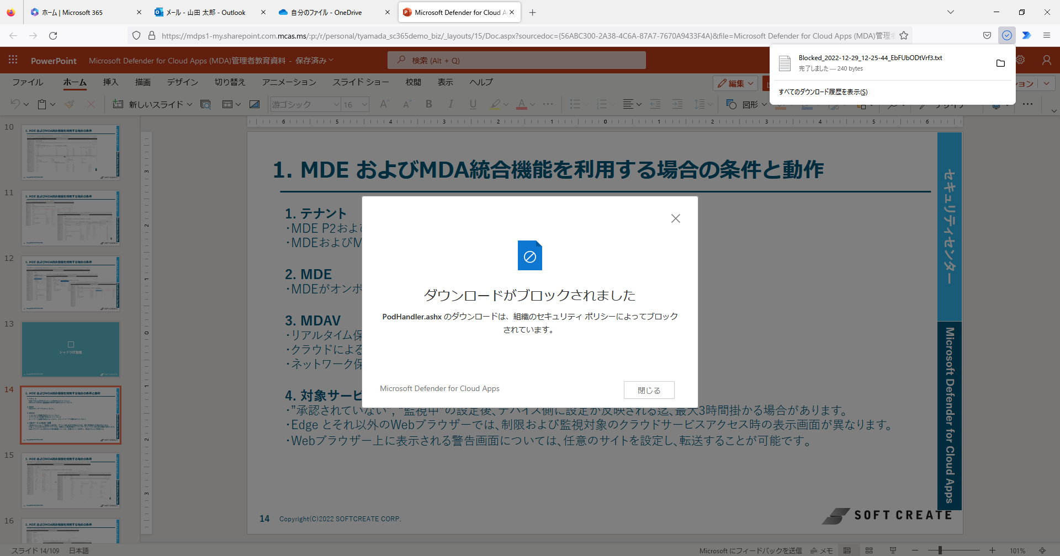
Task: Click the increase indent icon
Action: (677, 104)
